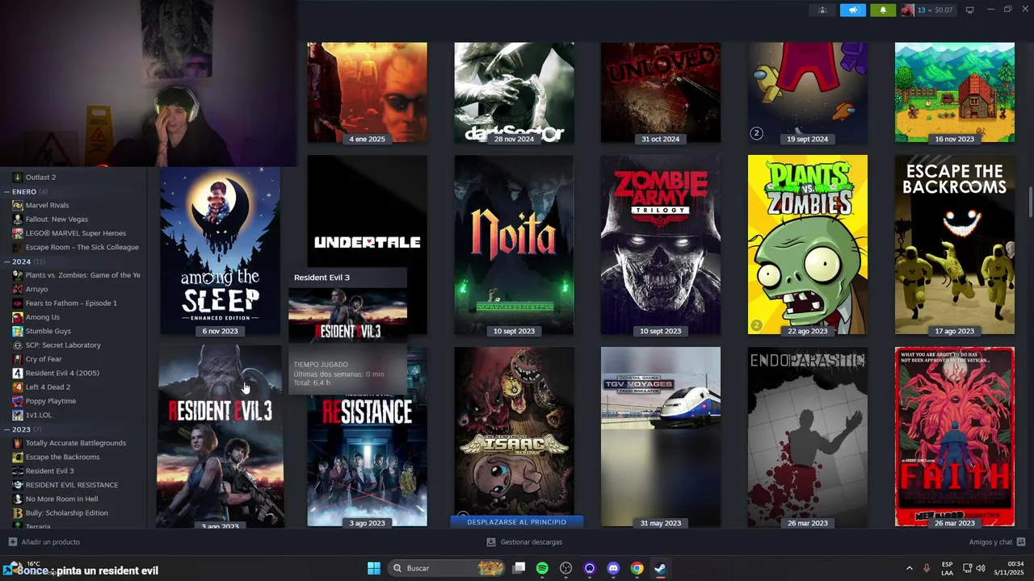Select Arruyo in the library list
This screenshot has width=1034, height=581.
(x=36, y=289)
